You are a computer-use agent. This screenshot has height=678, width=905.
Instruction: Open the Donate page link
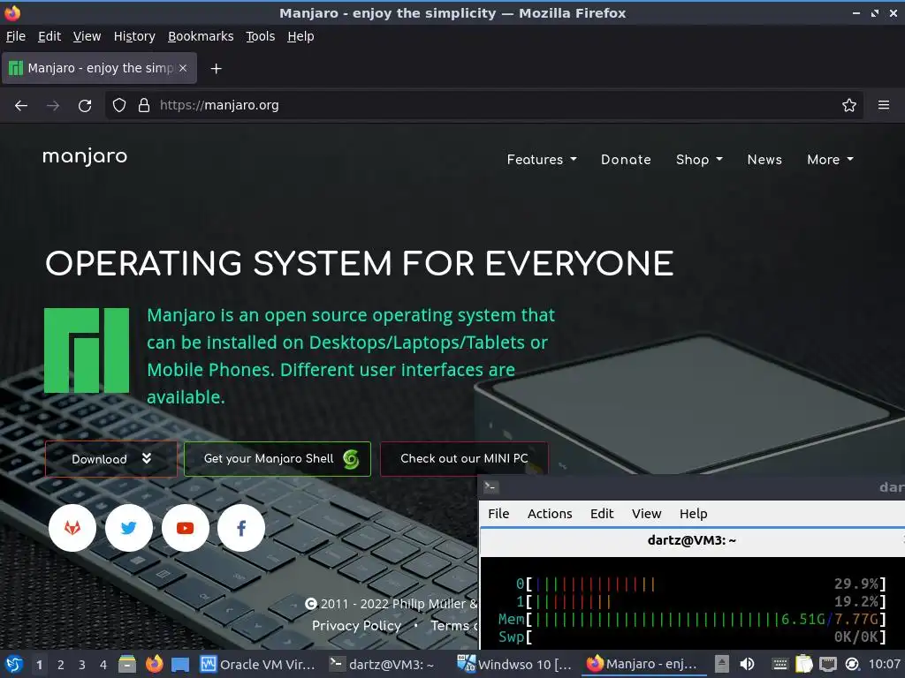coord(626,160)
